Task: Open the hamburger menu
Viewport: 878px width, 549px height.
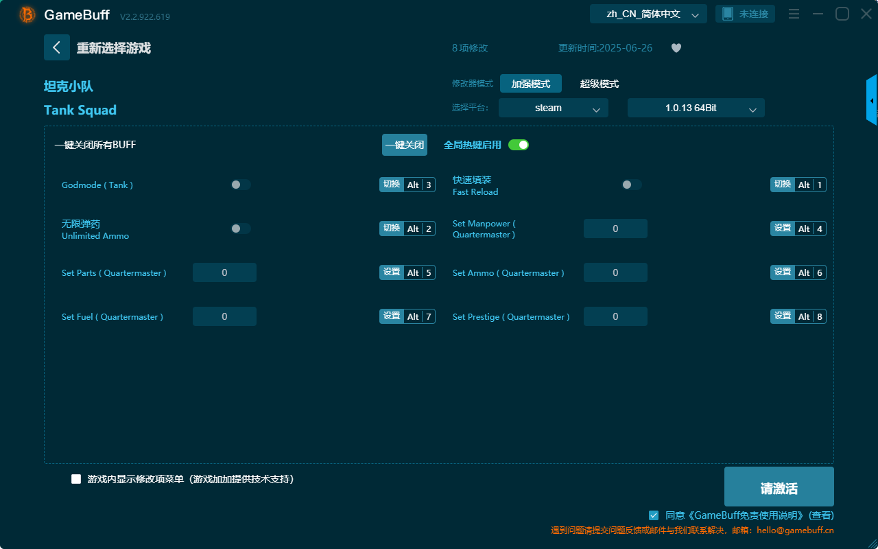Action: coord(794,13)
